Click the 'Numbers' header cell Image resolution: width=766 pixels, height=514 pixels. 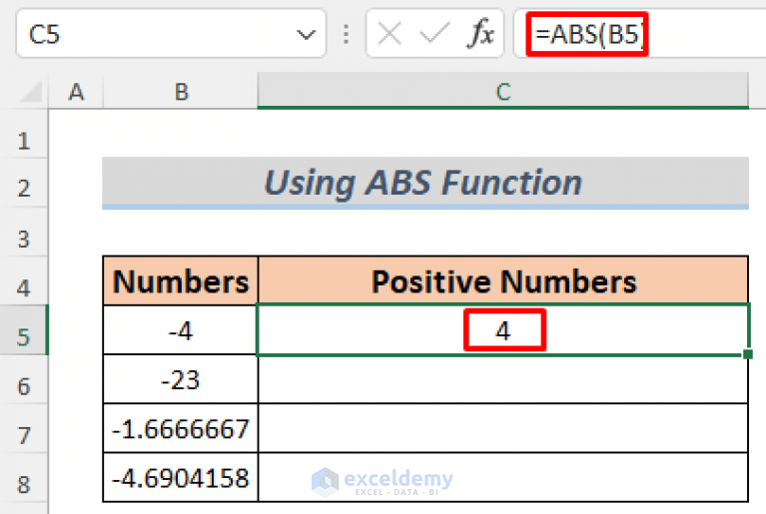(181, 281)
